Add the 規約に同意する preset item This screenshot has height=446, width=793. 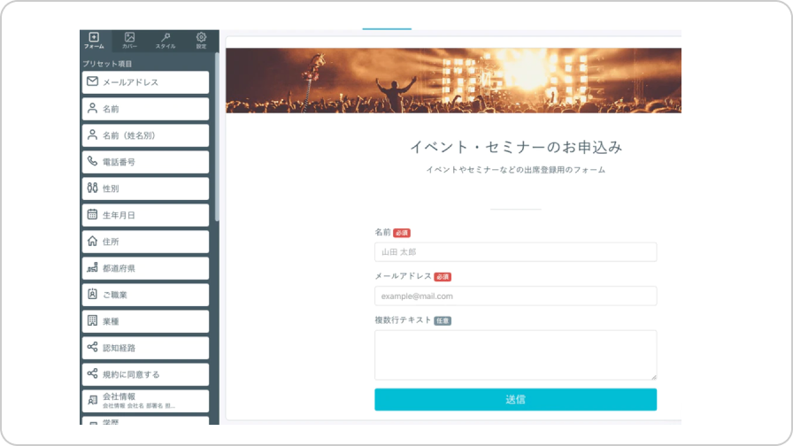click(145, 374)
